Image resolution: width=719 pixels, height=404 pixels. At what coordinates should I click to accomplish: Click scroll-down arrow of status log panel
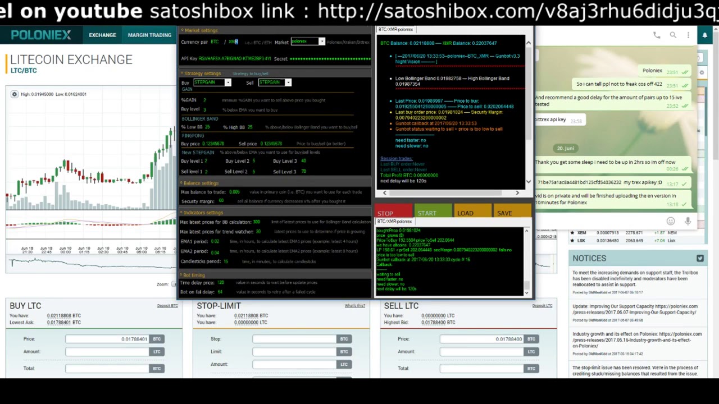click(528, 181)
